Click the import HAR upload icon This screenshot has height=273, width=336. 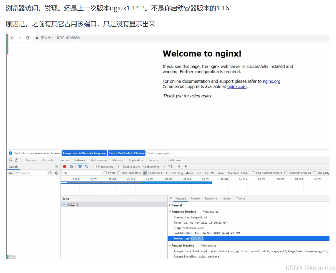tap(179, 167)
